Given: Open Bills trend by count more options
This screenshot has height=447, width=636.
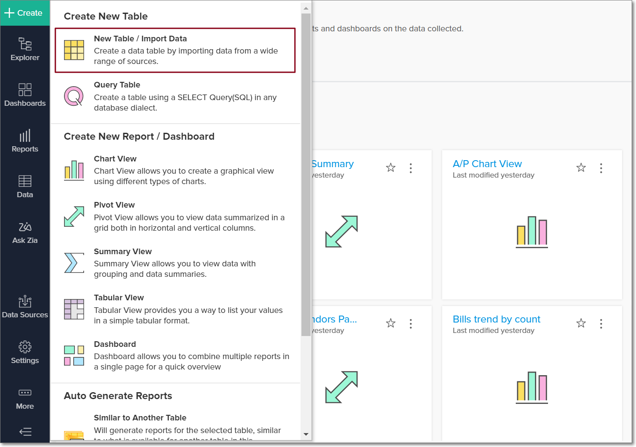Looking at the screenshot, I should point(601,323).
